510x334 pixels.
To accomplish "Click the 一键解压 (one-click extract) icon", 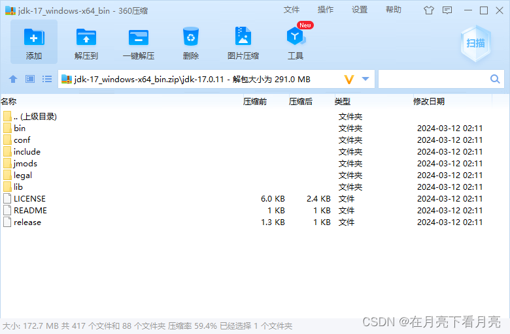I will coord(139,37).
